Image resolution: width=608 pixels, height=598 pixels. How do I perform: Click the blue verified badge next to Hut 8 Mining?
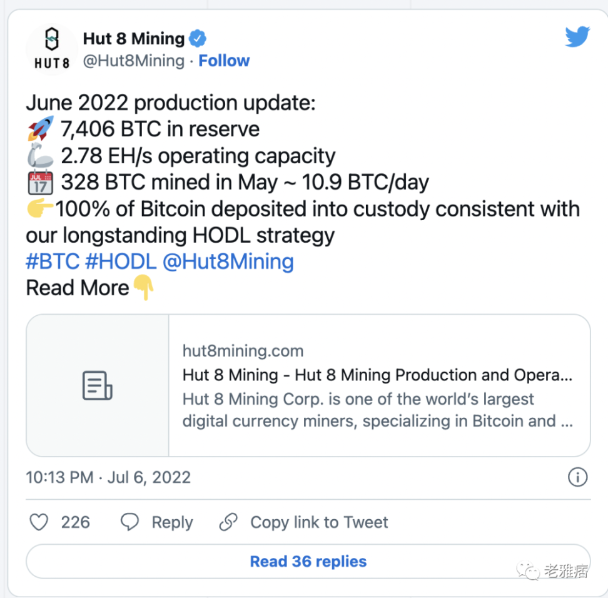pos(198,38)
